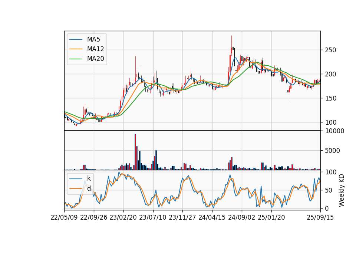Click the MA5 legend label

point(93,39)
